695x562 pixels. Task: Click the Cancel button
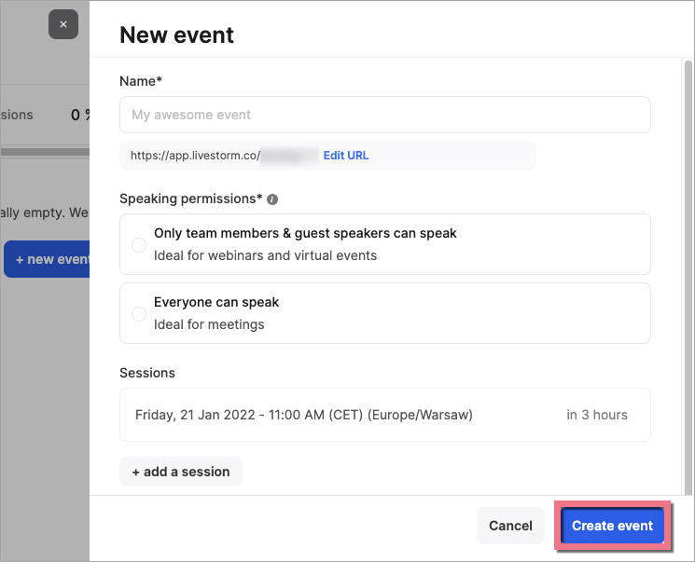point(510,526)
